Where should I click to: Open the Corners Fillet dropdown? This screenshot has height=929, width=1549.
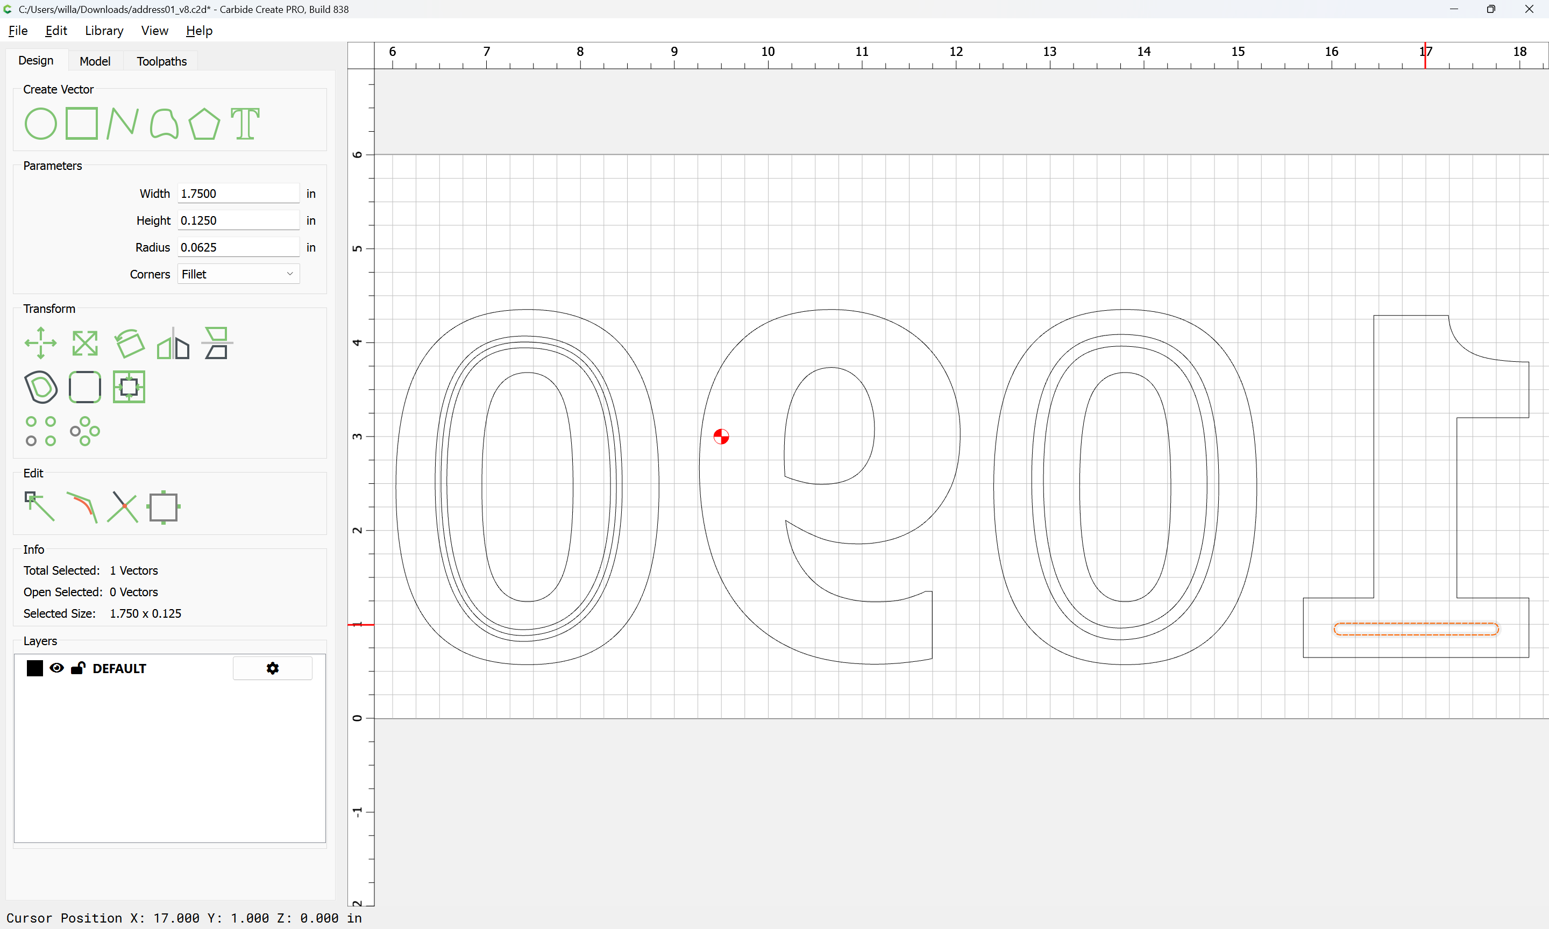pos(238,274)
